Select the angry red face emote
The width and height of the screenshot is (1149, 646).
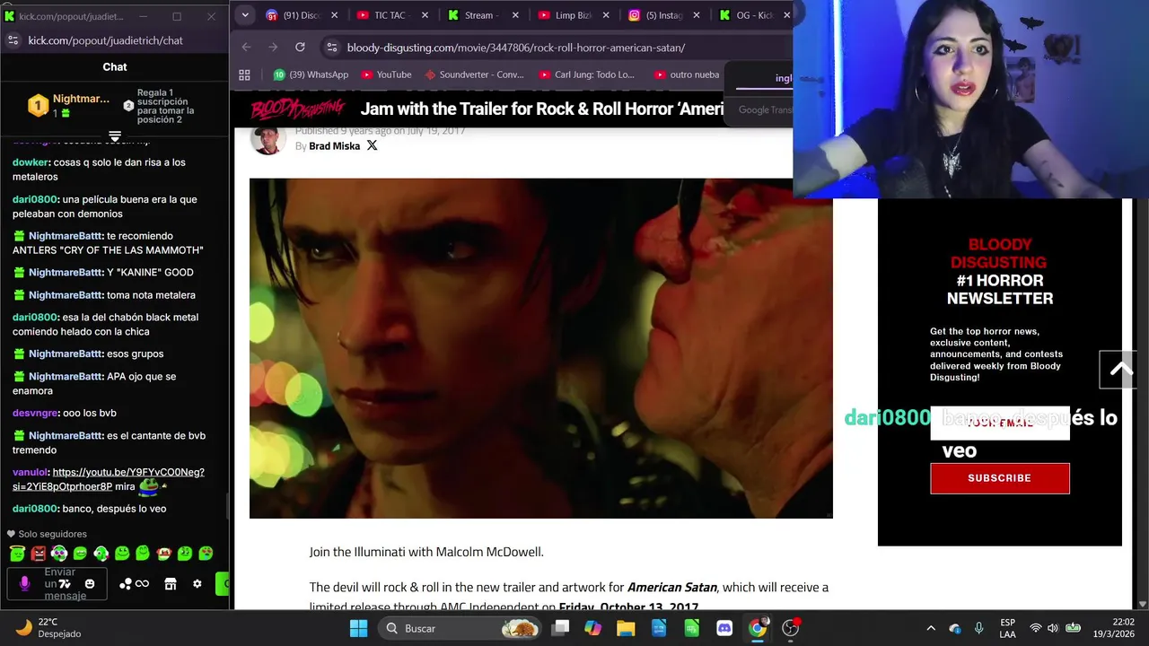pos(38,554)
